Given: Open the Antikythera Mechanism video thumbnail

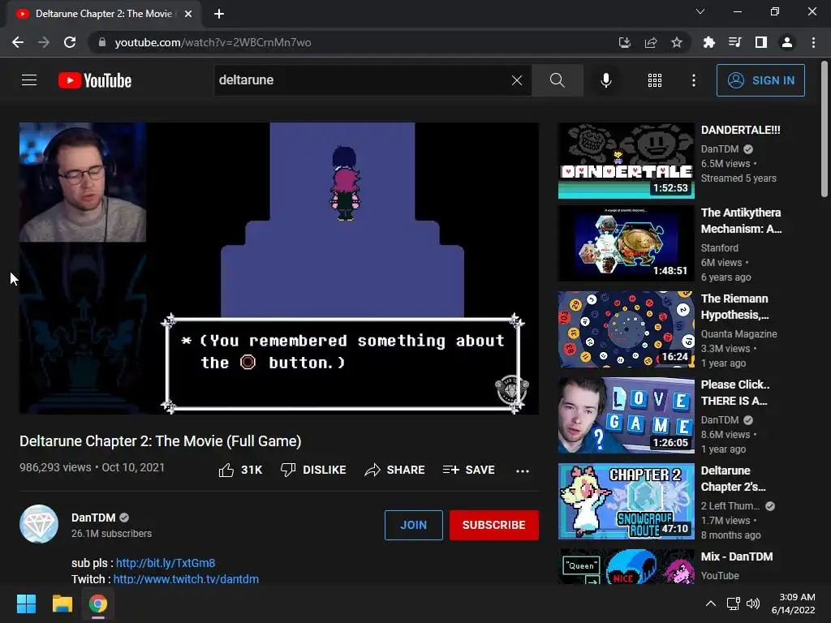Looking at the screenshot, I should pyautogui.click(x=626, y=243).
